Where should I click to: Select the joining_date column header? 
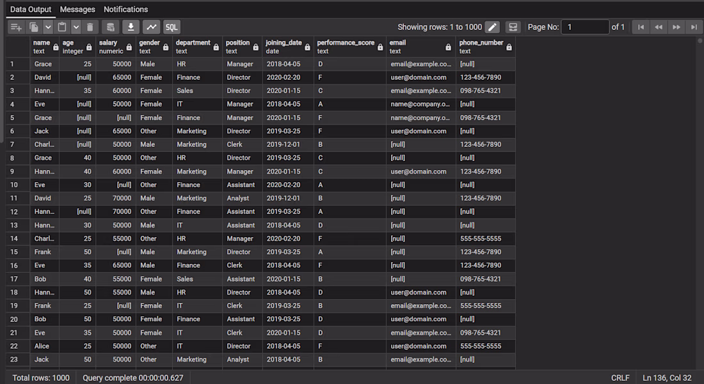288,47
